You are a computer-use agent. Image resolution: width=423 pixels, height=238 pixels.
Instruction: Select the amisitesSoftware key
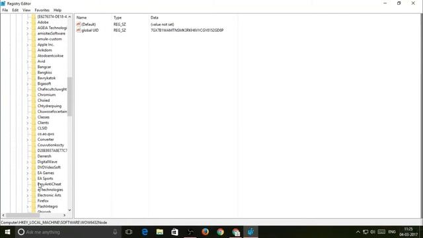tap(52, 34)
